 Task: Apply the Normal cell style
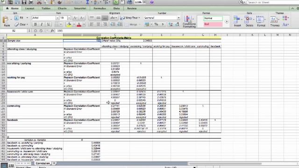213,18
